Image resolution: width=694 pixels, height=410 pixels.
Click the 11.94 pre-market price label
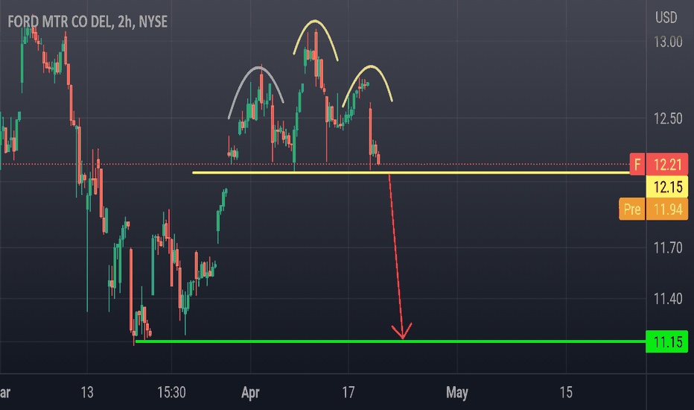(x=667, y=209)
